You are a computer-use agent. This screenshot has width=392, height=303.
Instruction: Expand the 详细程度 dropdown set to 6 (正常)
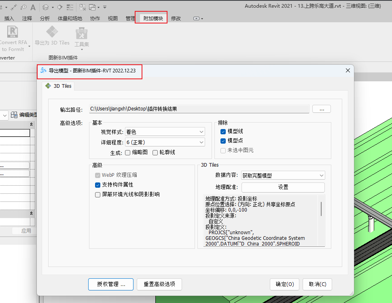[x=165, y=142]
